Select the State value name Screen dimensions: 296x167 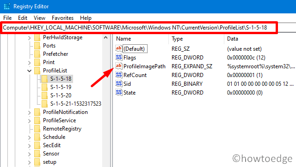[x=129, y=93]
